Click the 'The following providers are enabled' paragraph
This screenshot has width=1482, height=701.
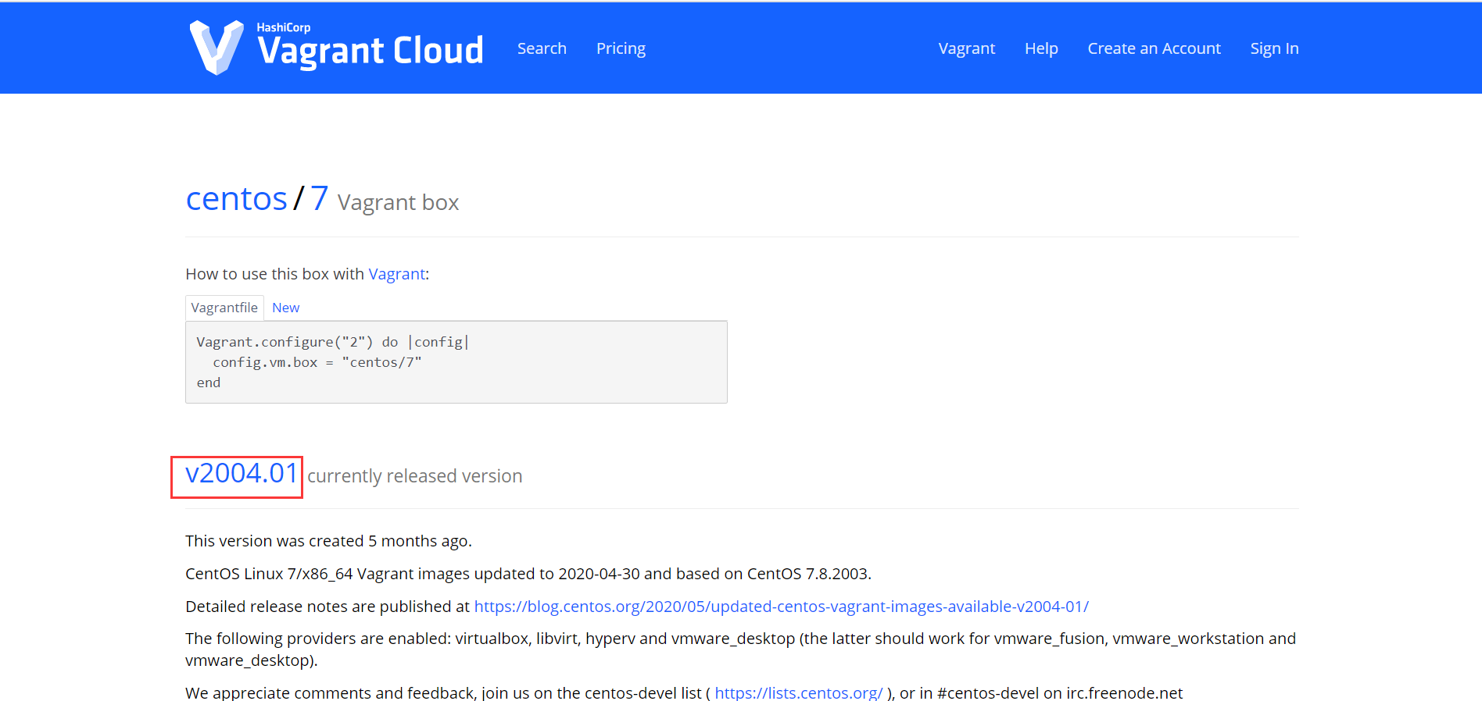tap(740, 649)
